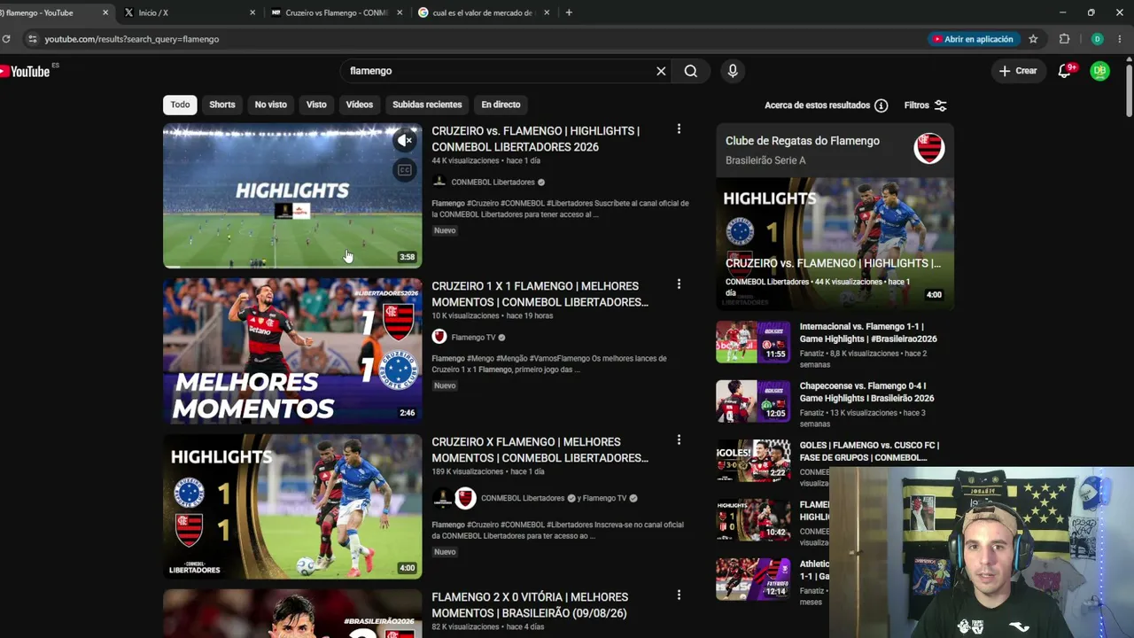Click the Brasileirão Serie A subtitle text
Image resolution: width=1134 pixels, height=638 pixels.
765,160
